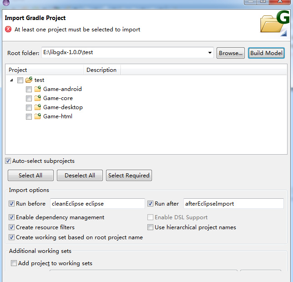Click the Select All button

point(30,176)
